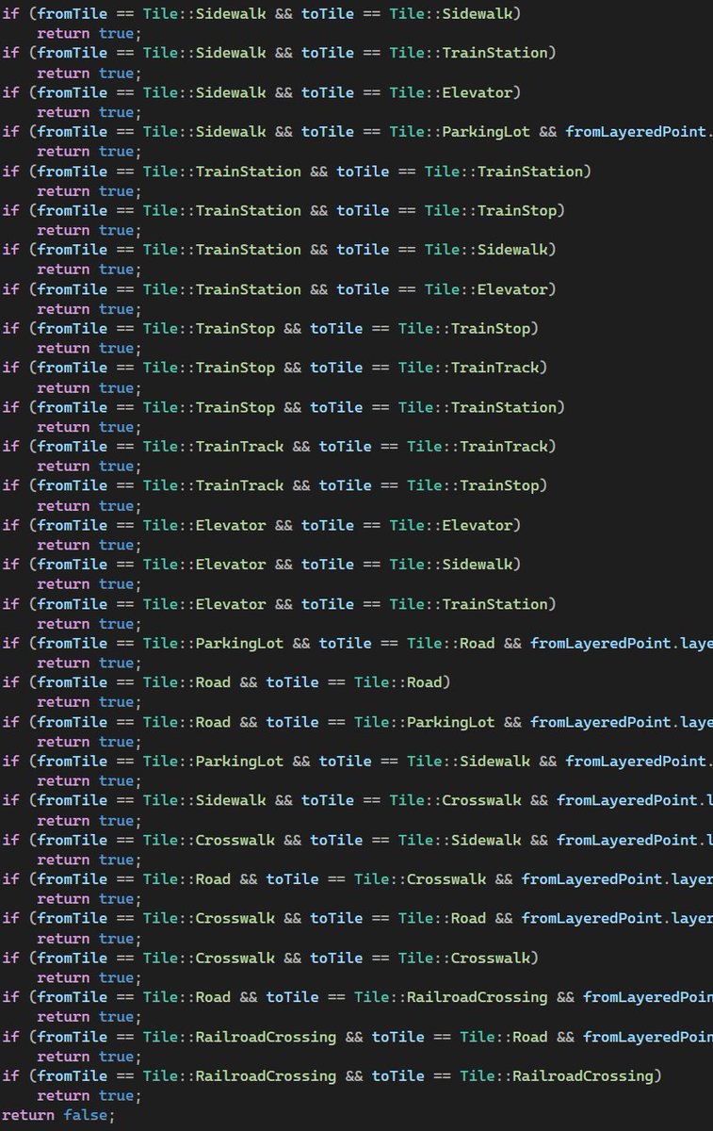The height and width of the screenshot is (1131, 713).
Task: Click 'return true;' under Sidewalk to Sidewalk check
Action: (x=89, y=33)
